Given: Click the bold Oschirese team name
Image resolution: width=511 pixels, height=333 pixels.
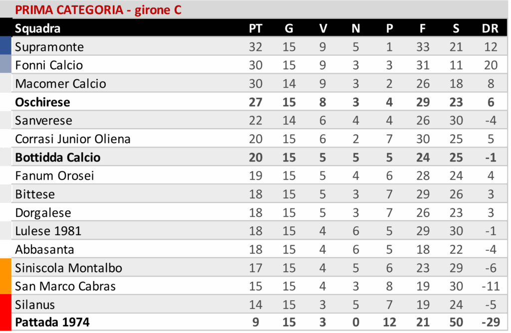Looking at the screenshot, I should point(42,102).
